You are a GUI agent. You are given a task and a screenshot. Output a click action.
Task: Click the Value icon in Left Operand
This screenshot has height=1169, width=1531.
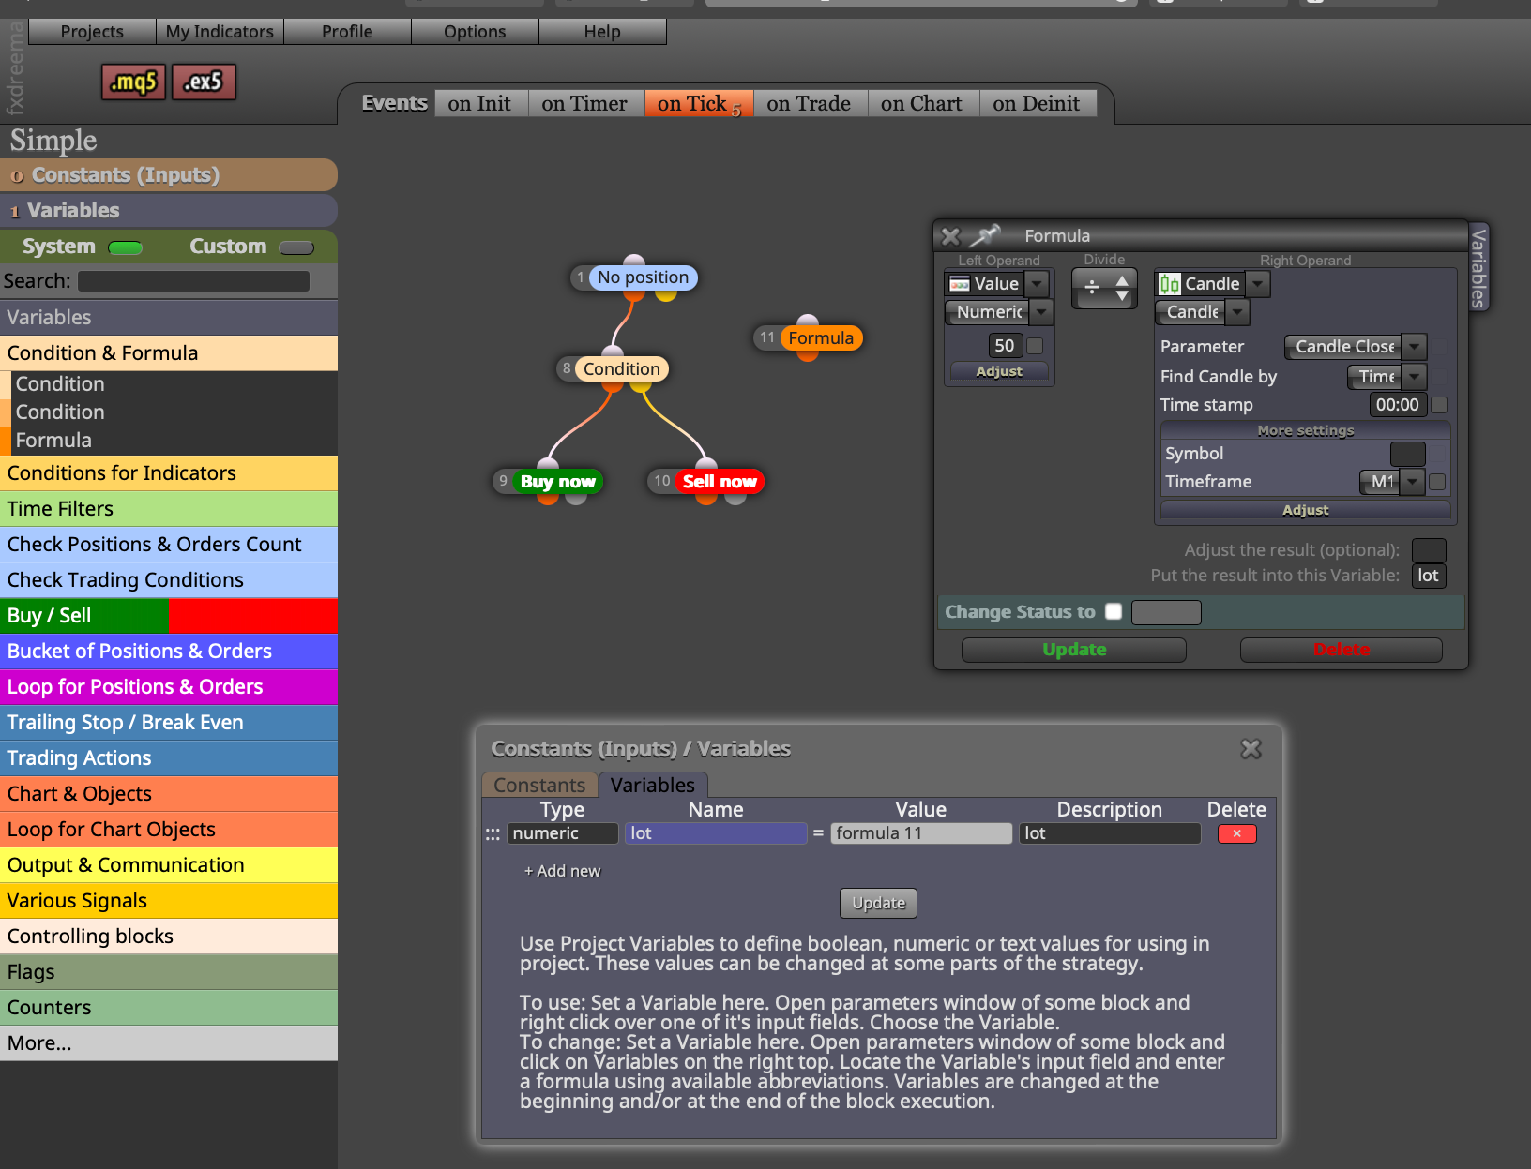960,283
